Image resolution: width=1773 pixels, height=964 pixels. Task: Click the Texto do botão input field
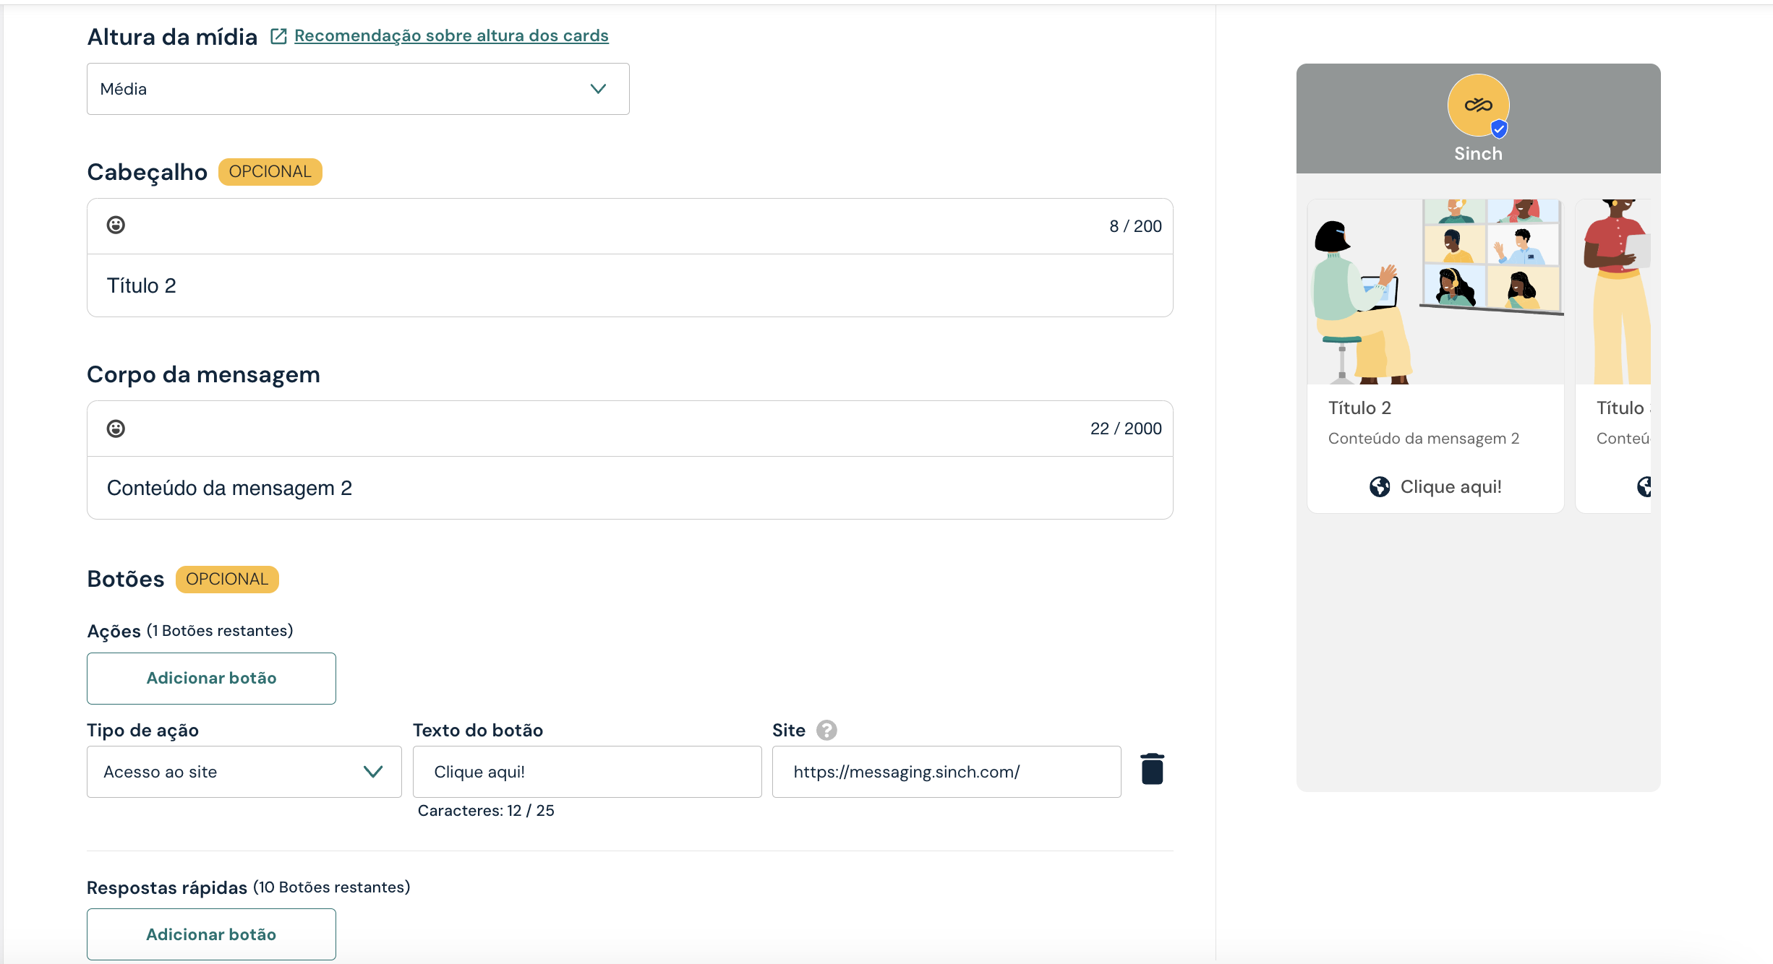coord(586,772)
